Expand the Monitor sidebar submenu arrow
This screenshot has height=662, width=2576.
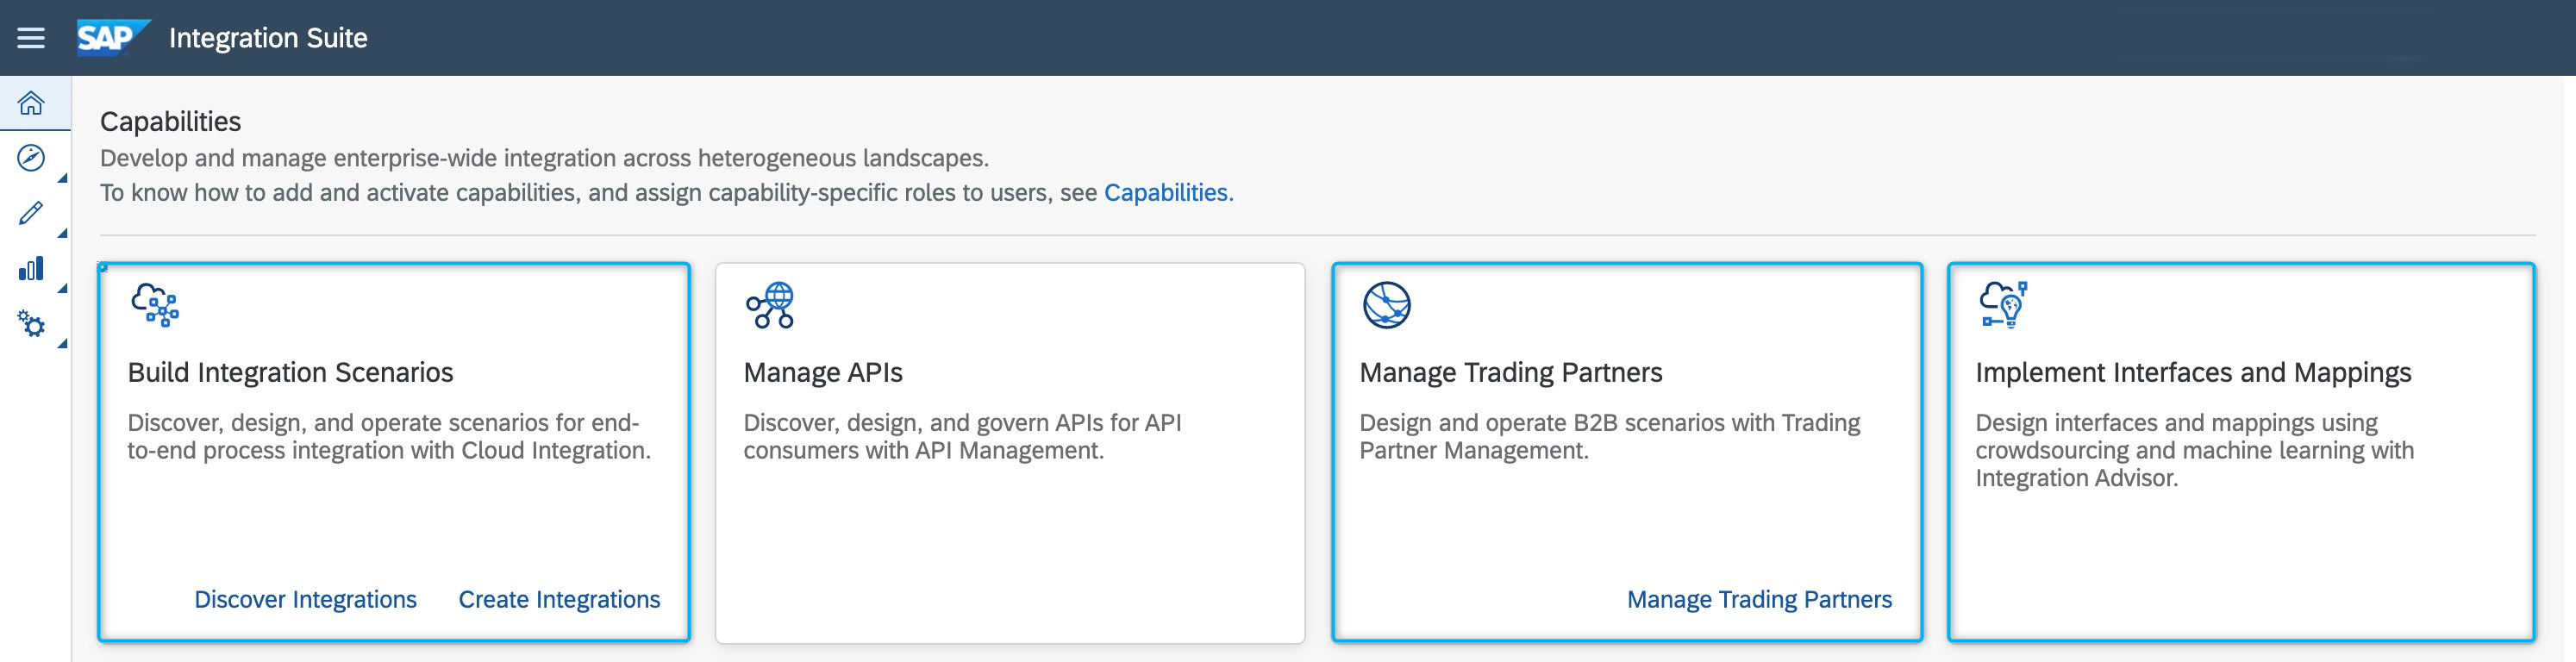tap(62, 289)
